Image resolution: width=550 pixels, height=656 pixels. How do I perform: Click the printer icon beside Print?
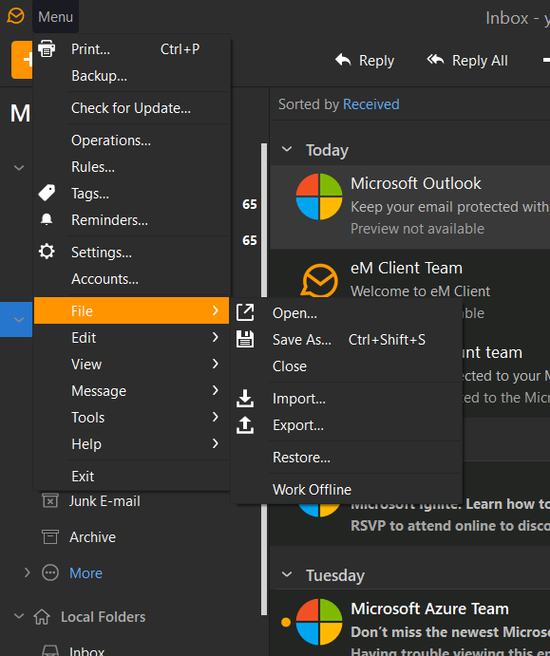(47, 48)
